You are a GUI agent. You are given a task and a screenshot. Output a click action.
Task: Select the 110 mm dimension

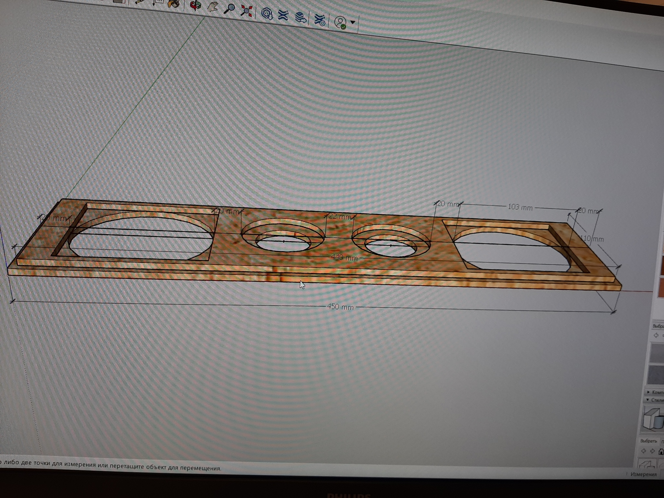(592, 239)
